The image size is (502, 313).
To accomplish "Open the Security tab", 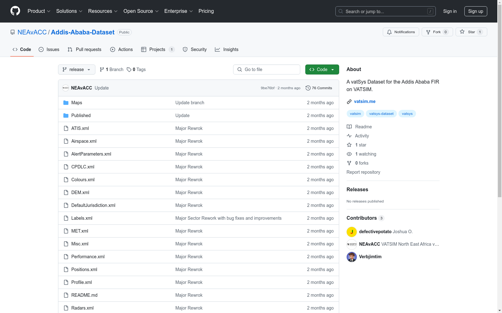I will click(195, 49).
